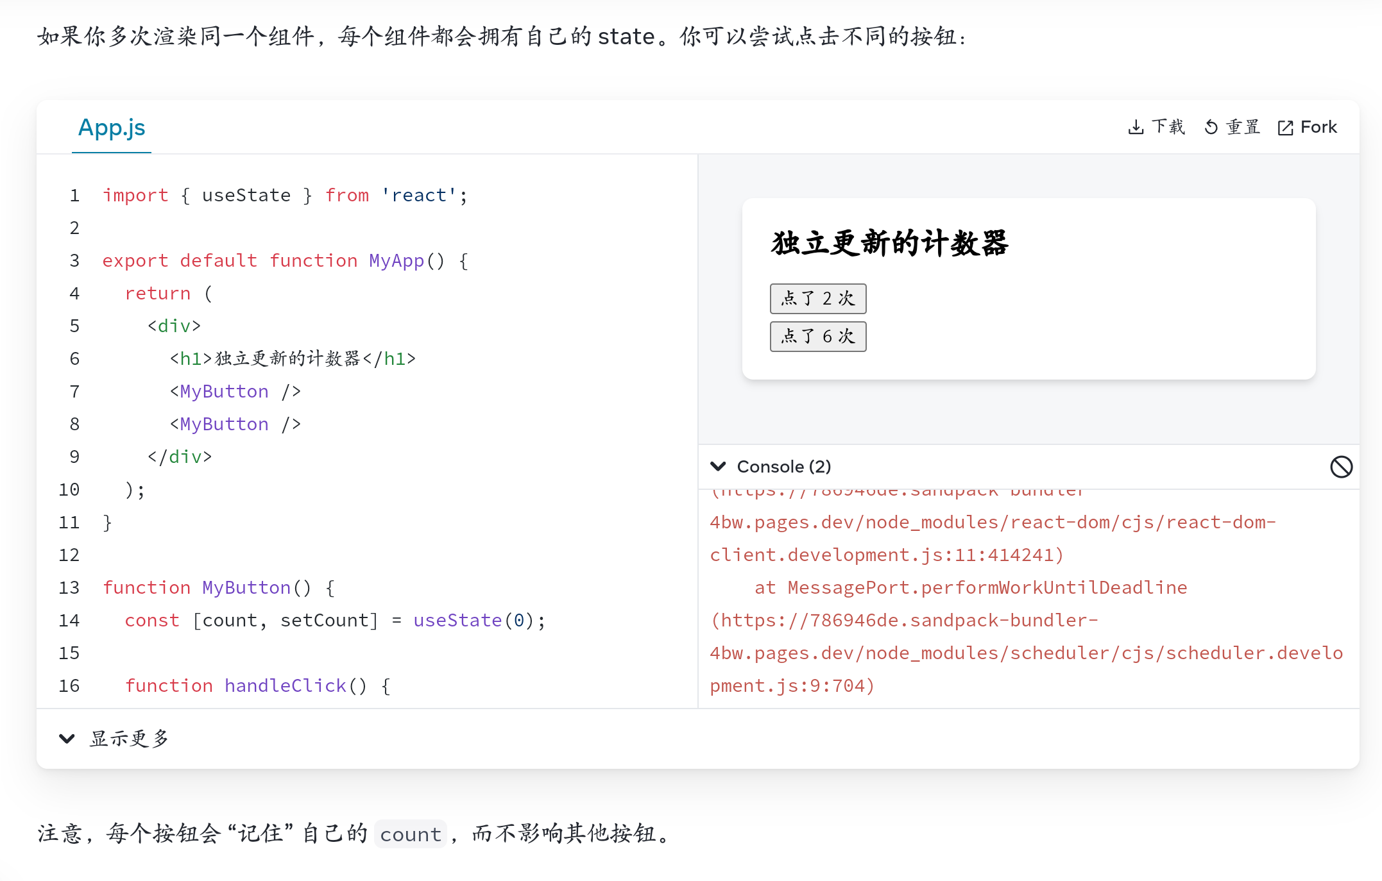Image resolution: width=1382 pixels, height=881 pixels.
Task: Click the inline count code snippet
Action: 411,834
